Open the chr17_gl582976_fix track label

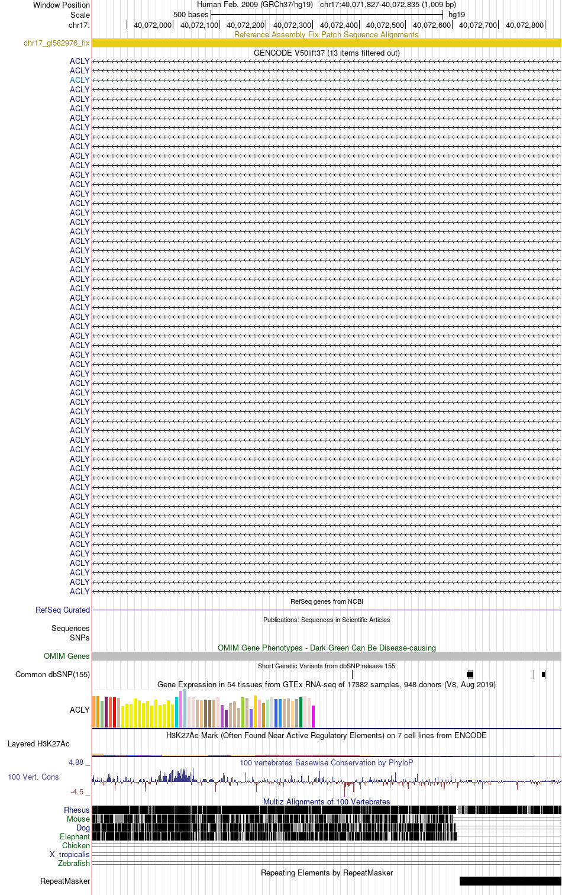pos(57,43)
